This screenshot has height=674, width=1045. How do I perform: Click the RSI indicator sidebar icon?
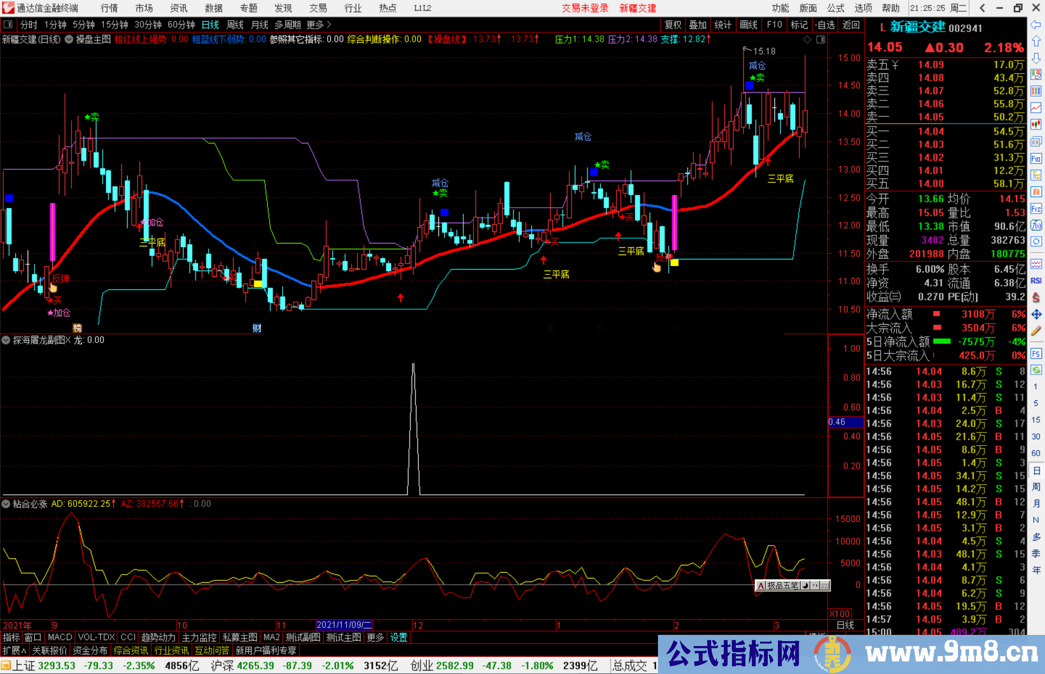(1036, 281)
